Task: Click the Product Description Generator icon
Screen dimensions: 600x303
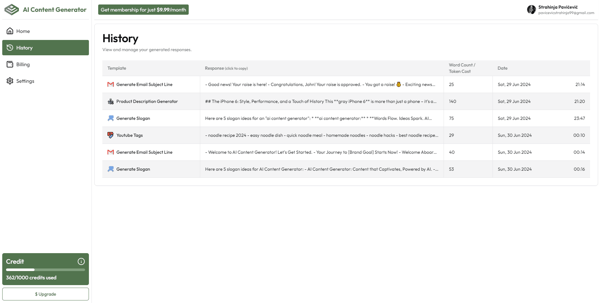Action: tap(111, 101)
